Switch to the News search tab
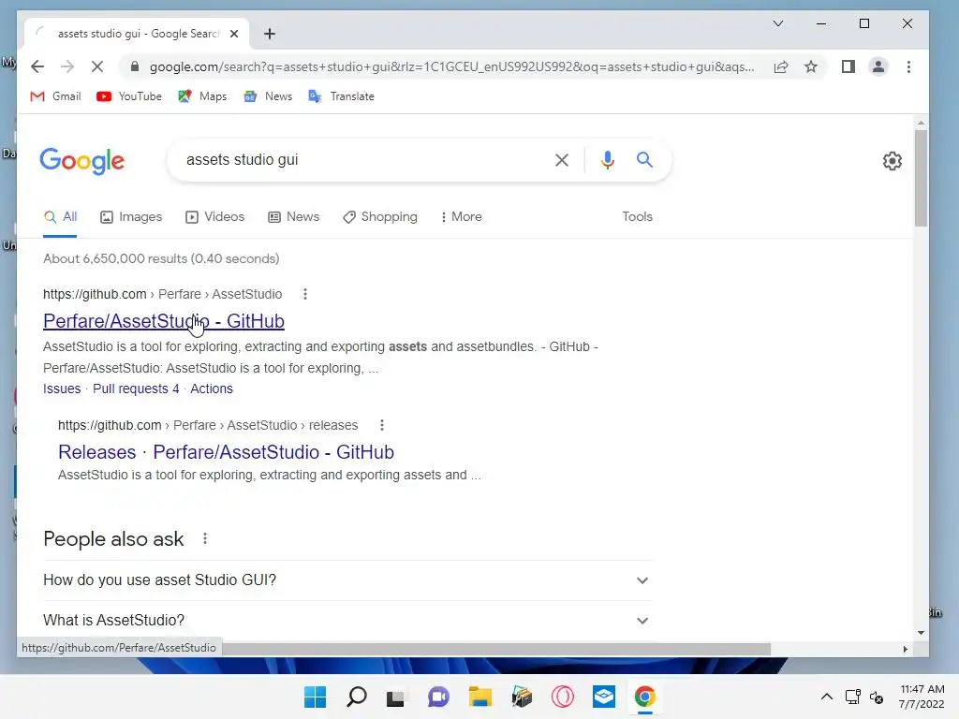The height and width of the screenshot is (719, 959). [x=293, y=217]
